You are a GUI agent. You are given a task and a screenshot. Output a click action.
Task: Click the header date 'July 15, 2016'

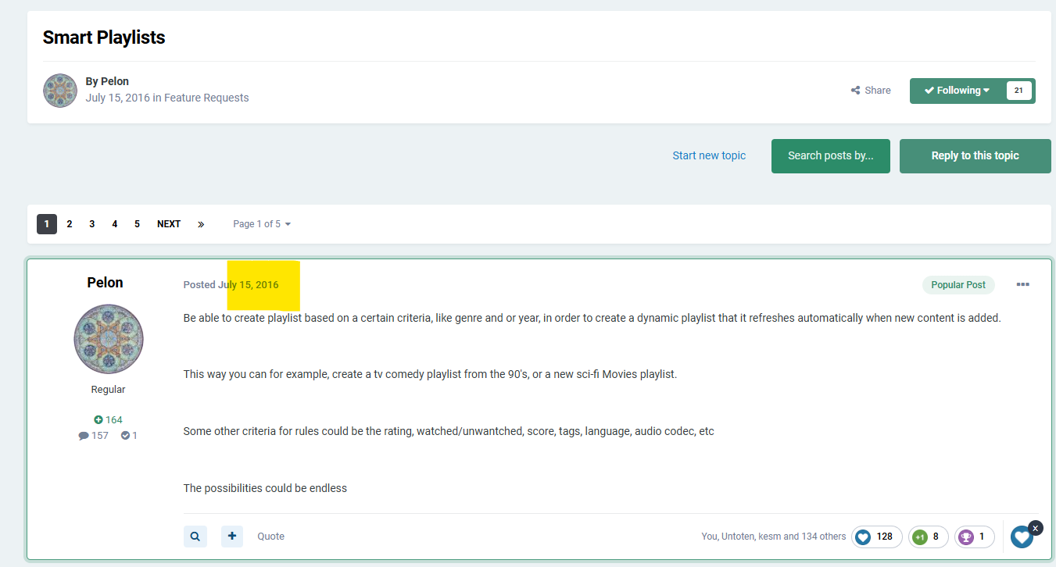tap(117, 98)
